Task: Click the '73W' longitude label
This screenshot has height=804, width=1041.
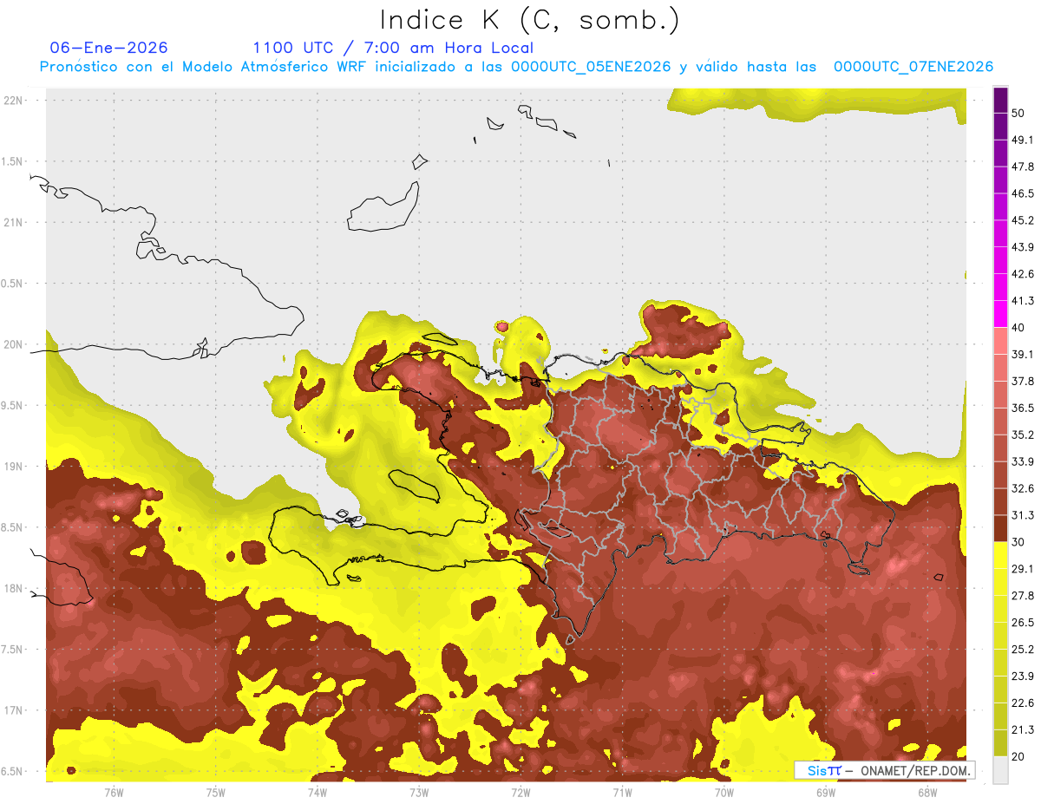Action: tap(419, 793)
